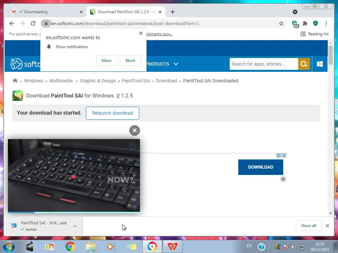Open a new browser tab
Viewport: 338px width, 253px height.
(172, 12)
